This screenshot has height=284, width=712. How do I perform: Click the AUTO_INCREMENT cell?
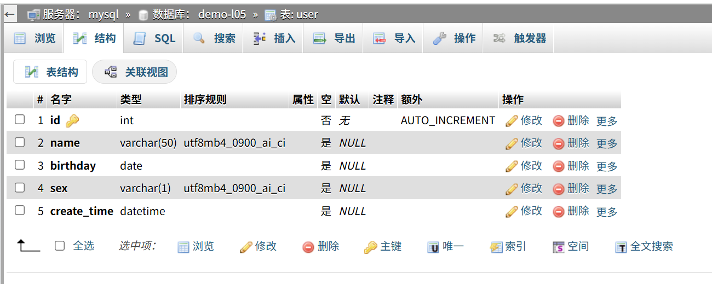448,120
